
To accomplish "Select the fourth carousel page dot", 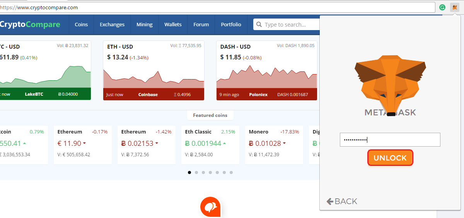I will (210, 172).
